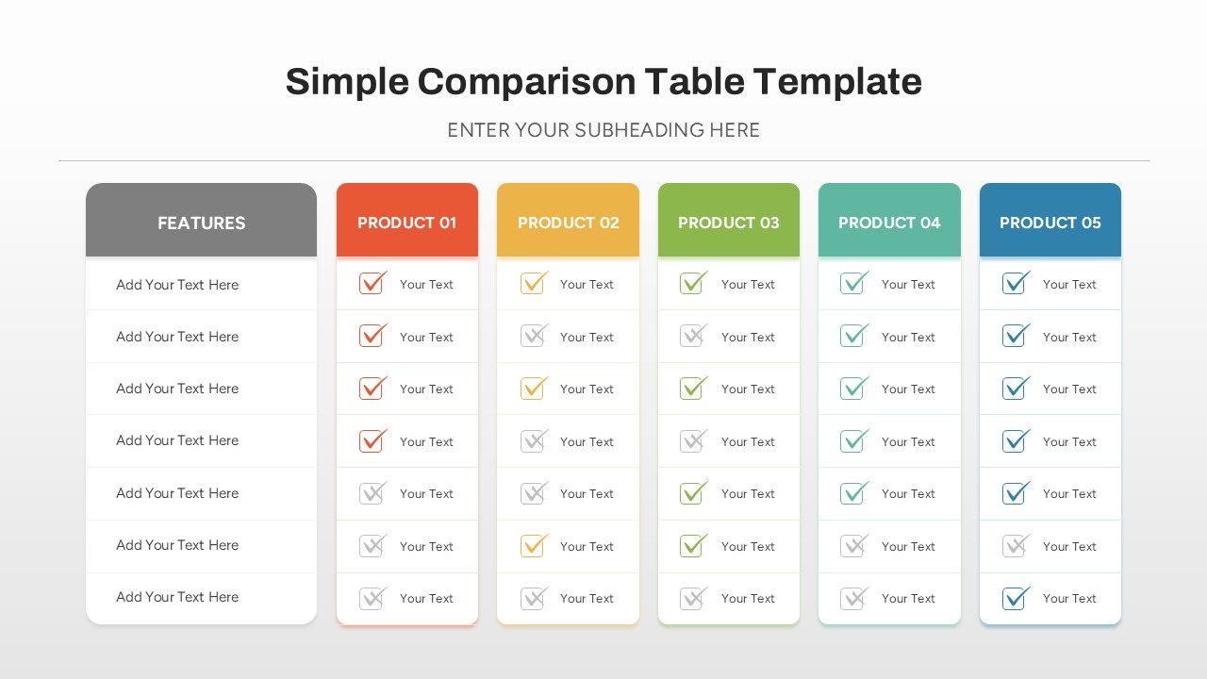Screen dimensions: 1207x679
Task: Click the teal PRODUCT 04 header
Action: pyautogui.click(x=889, y=223)
